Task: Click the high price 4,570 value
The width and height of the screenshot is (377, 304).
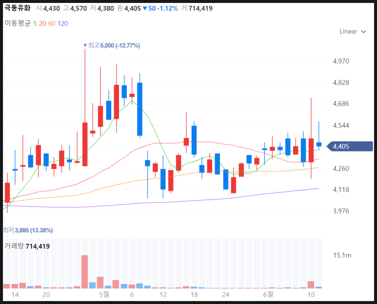Action: click(79, 8)
